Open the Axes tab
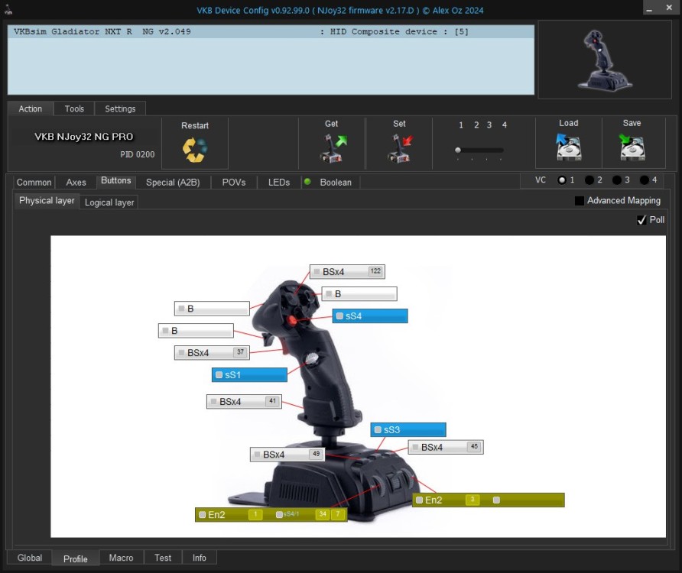682x573 pixels. pos(76,182)
